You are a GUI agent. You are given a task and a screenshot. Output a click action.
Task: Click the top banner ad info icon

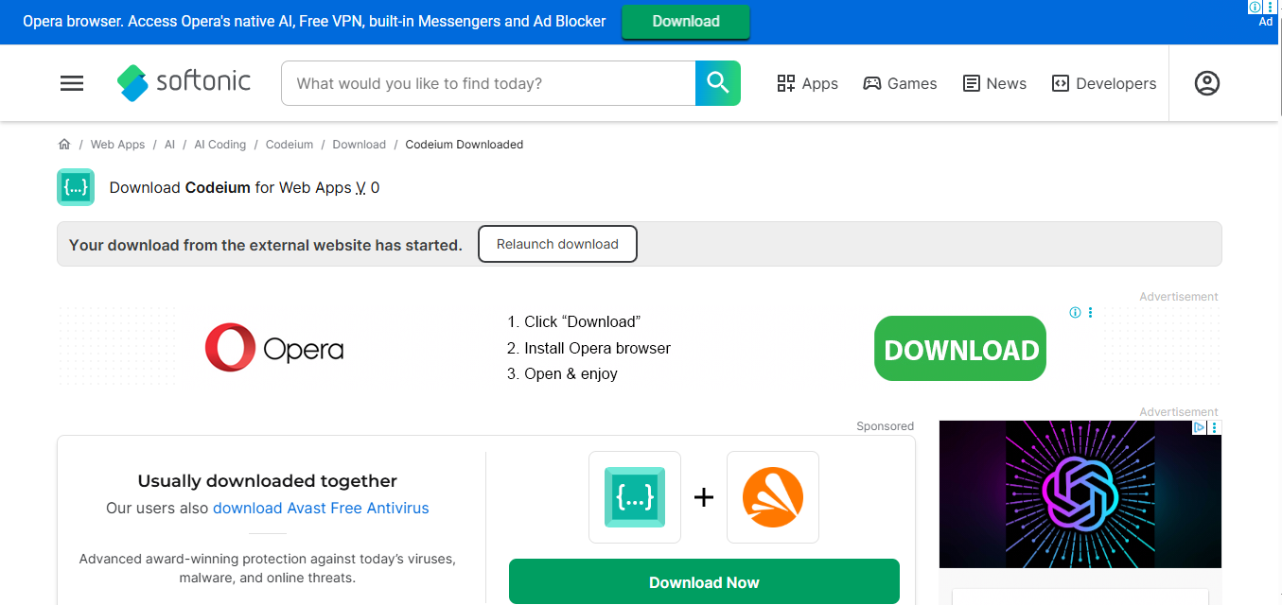(1255, 7)
